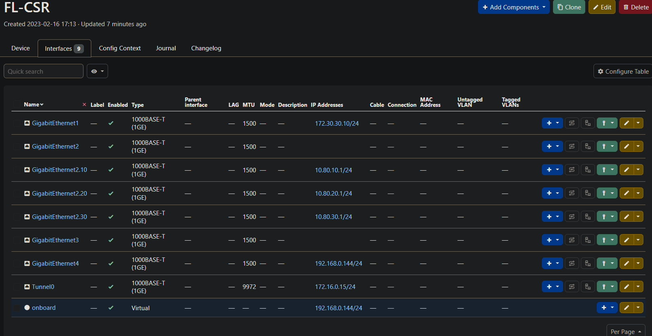Expand the yellow dropdown arrow for GigabitEthernet2
Screen dimensions: 652x336
[x=638, y=147]
